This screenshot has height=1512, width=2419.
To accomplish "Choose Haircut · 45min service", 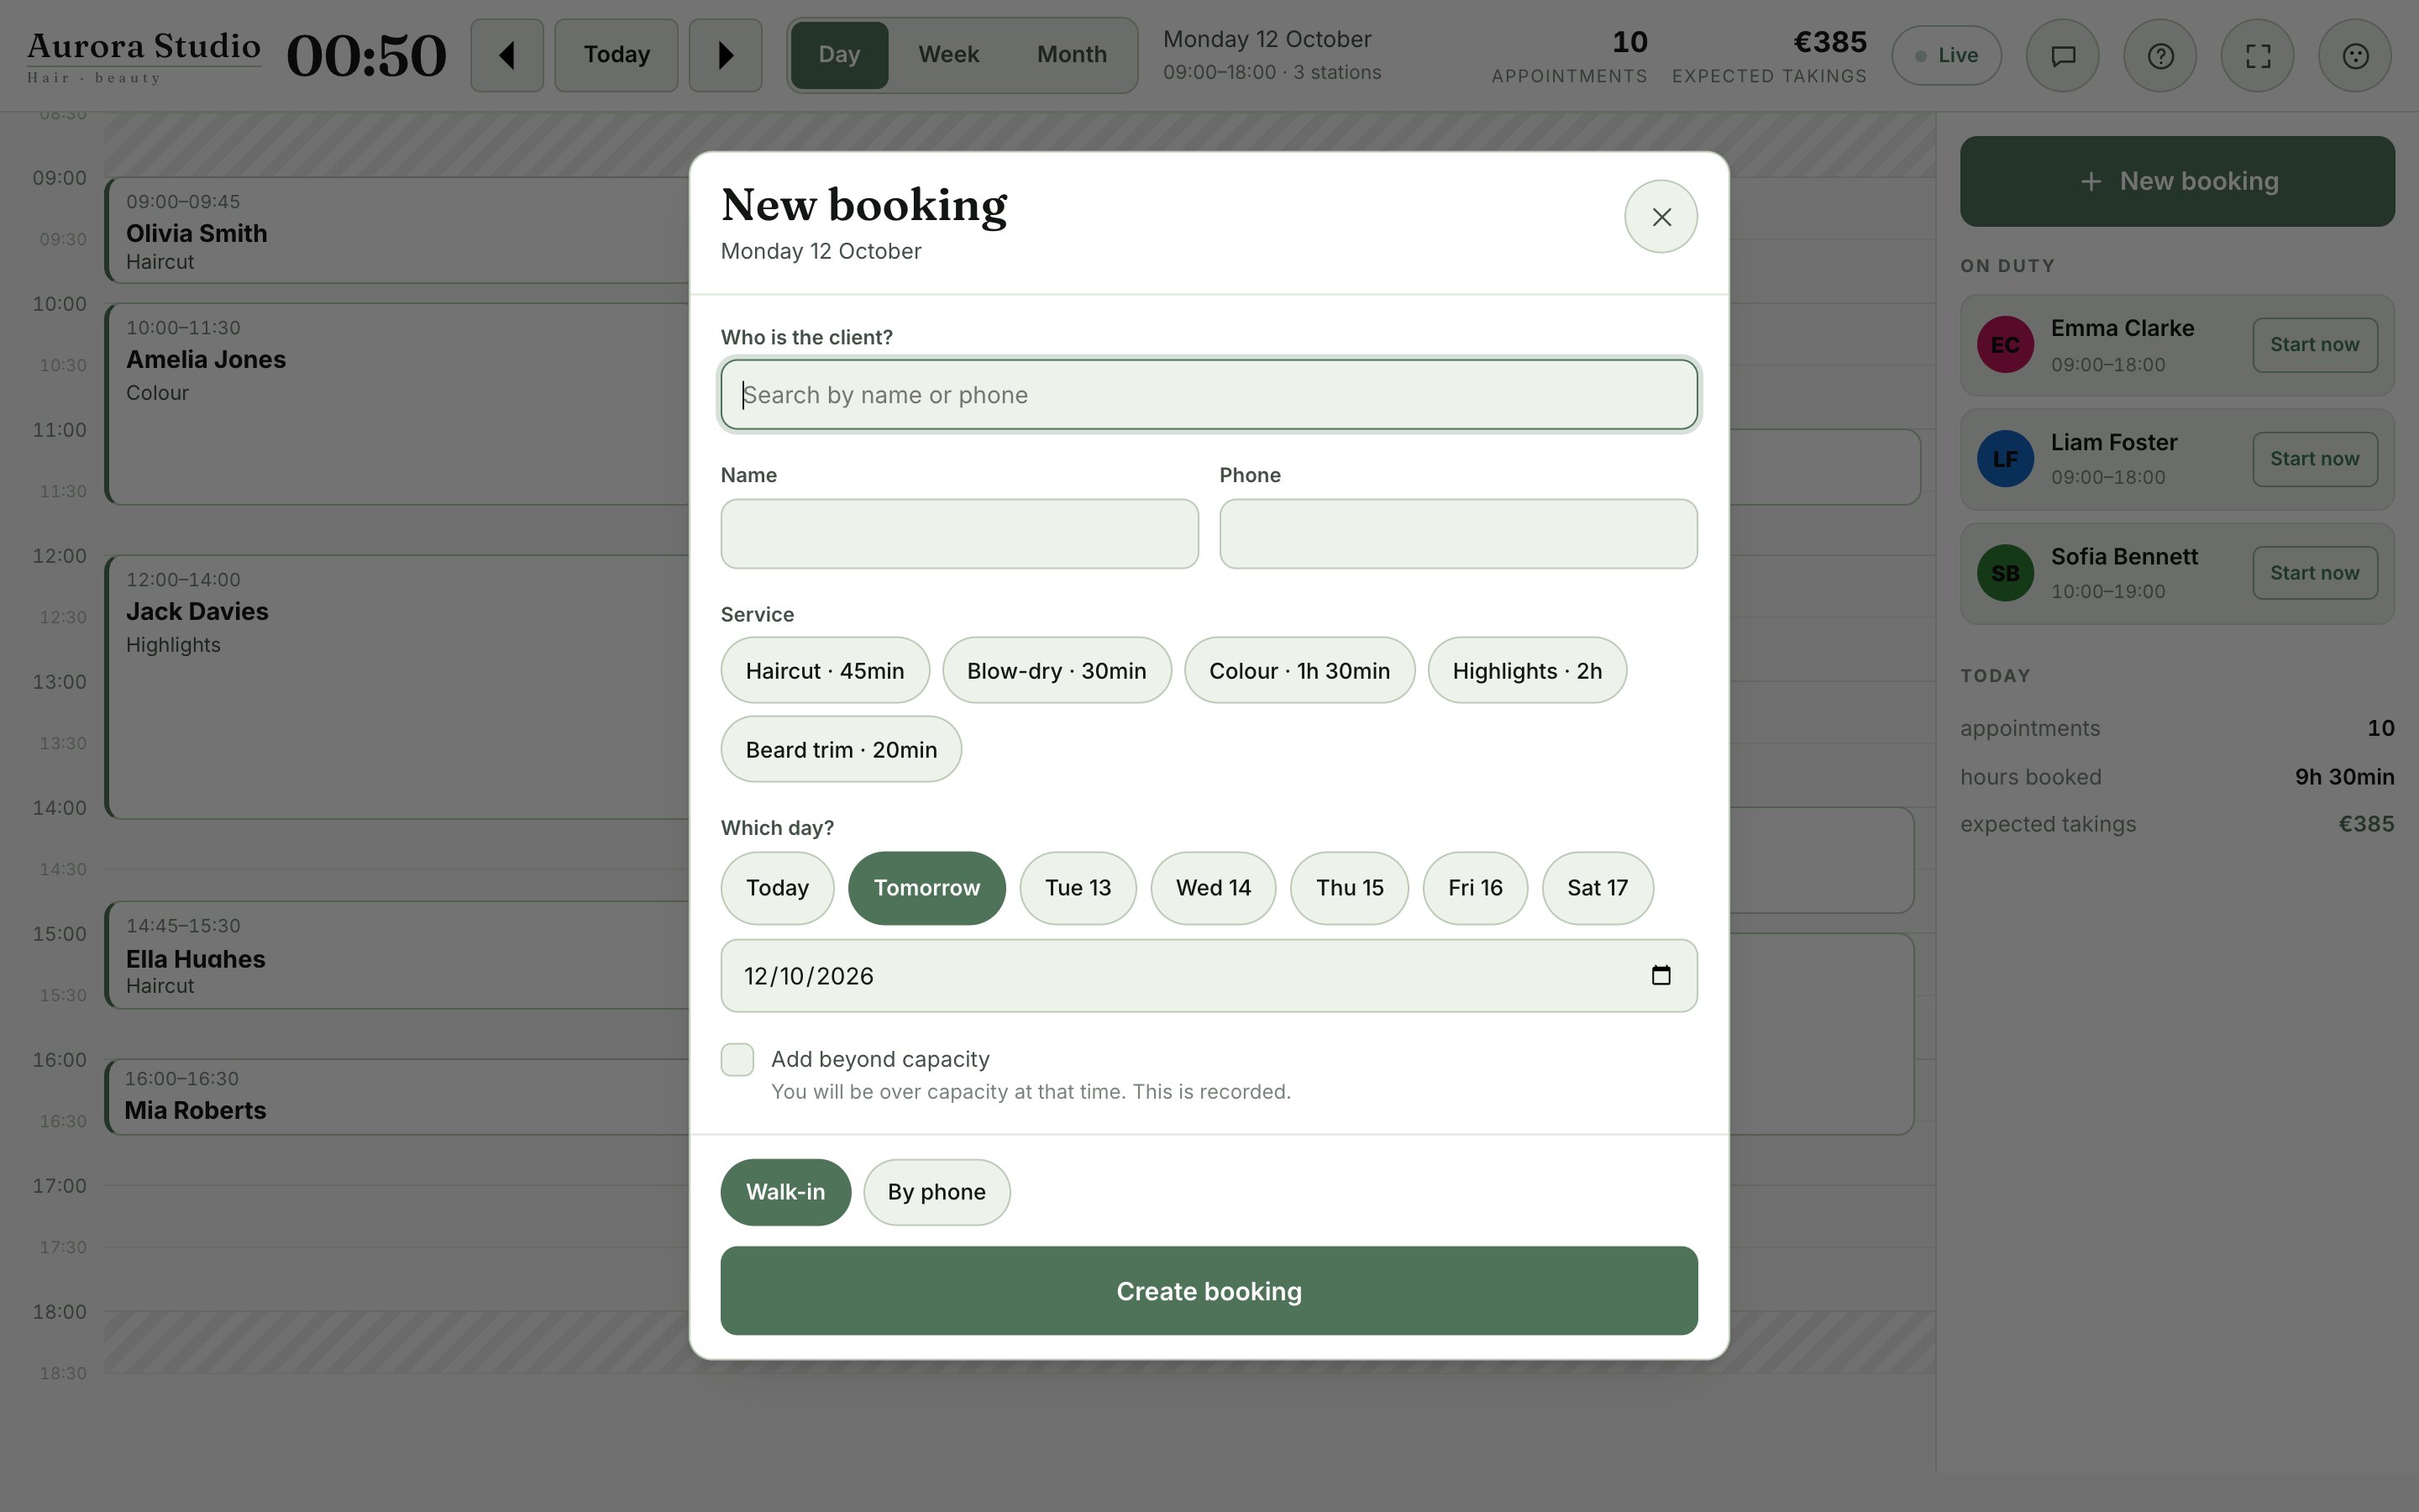I will point(825,671).
